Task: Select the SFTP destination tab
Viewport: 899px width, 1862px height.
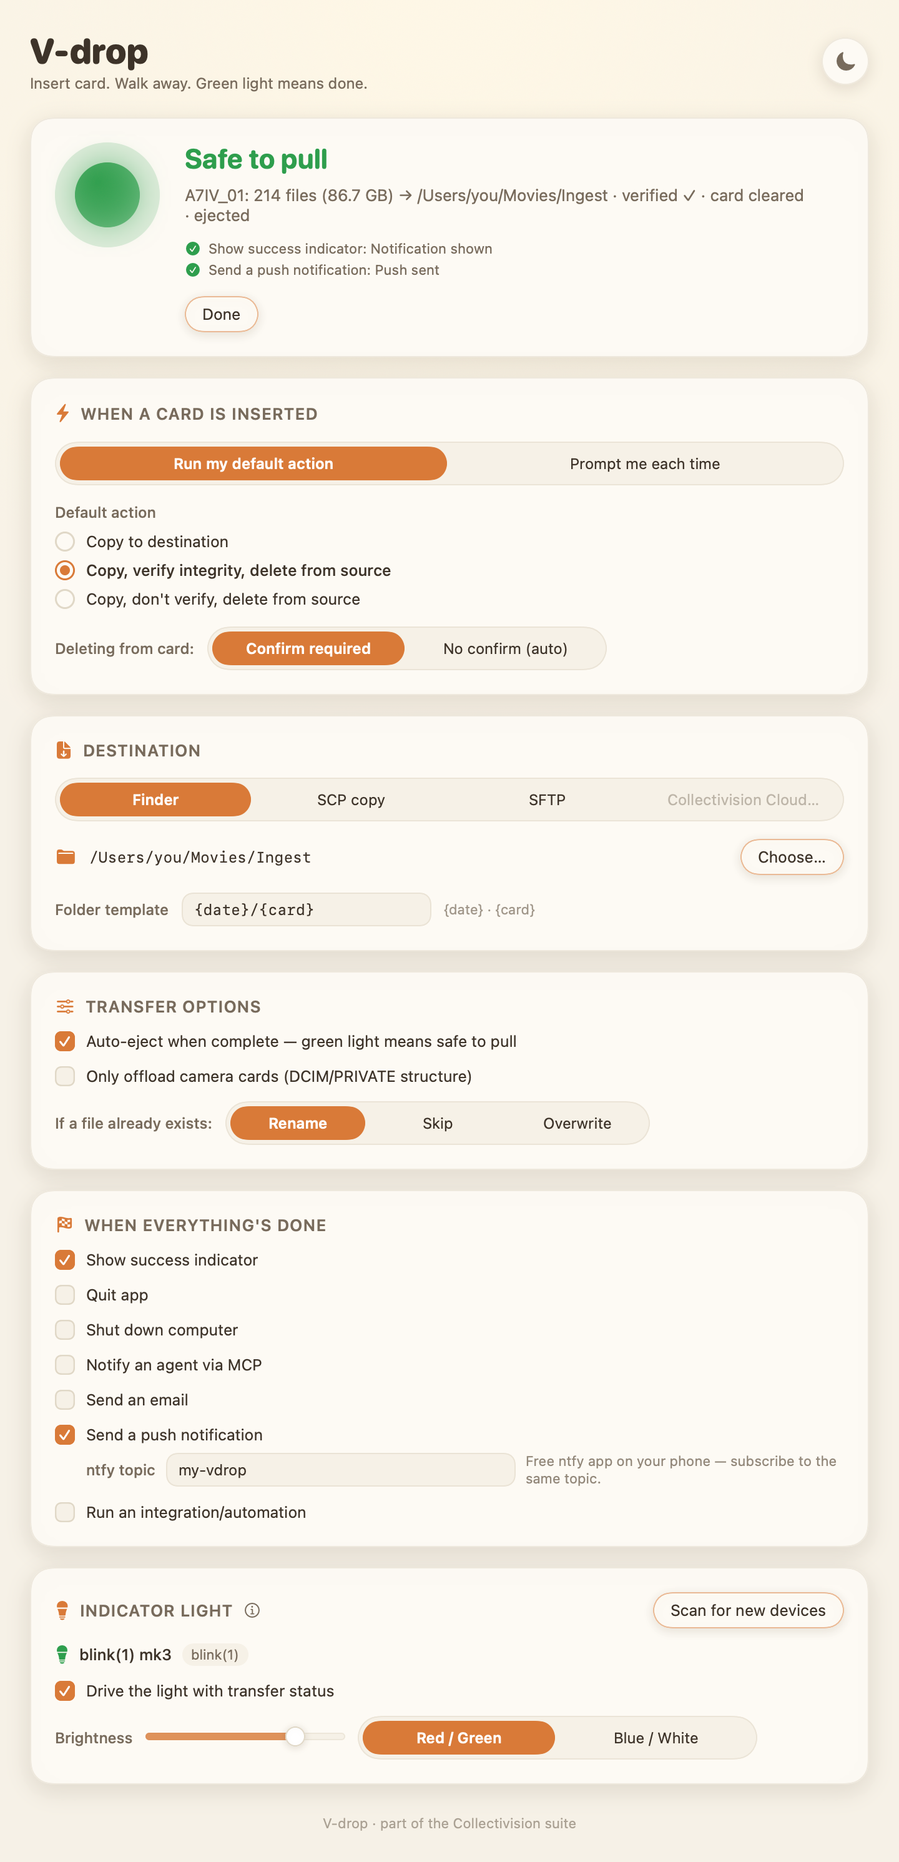Action: point(547,800)
